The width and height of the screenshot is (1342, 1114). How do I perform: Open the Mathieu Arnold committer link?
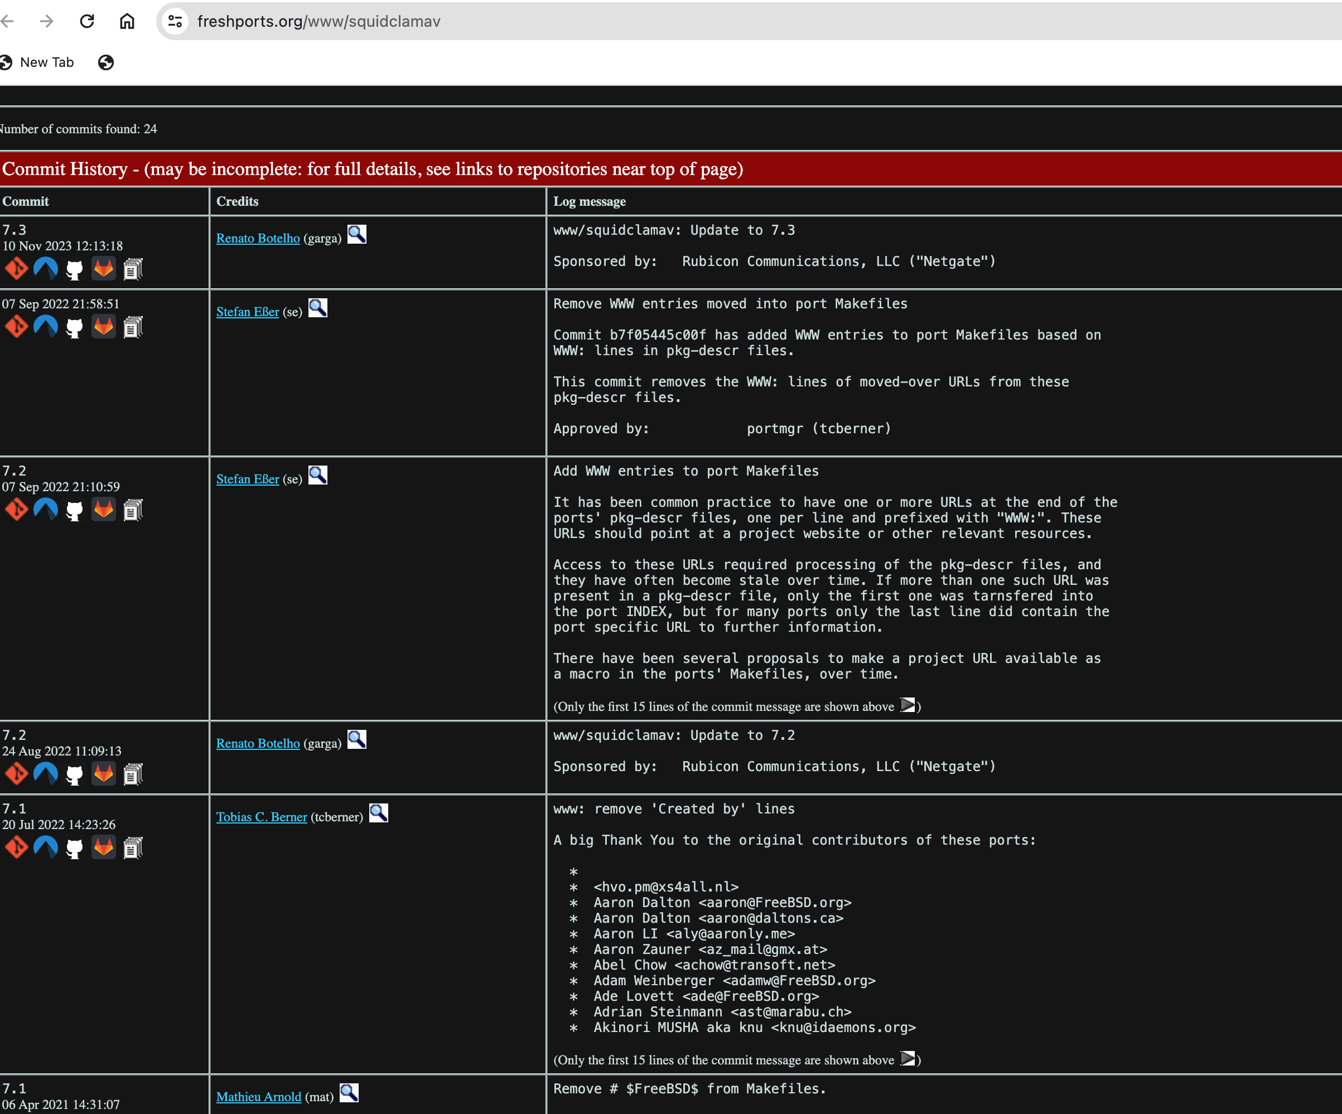tap(258, 1097)
